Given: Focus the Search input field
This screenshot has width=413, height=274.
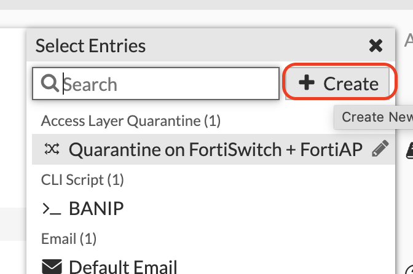Looking at the screenshot, I should [x=155, y=84].
